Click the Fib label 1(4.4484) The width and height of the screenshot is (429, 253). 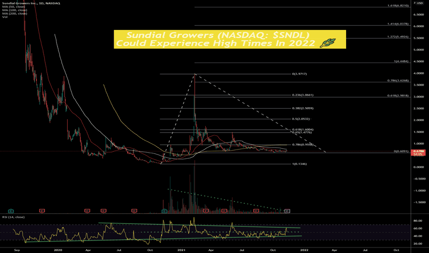tap(401, 61)
